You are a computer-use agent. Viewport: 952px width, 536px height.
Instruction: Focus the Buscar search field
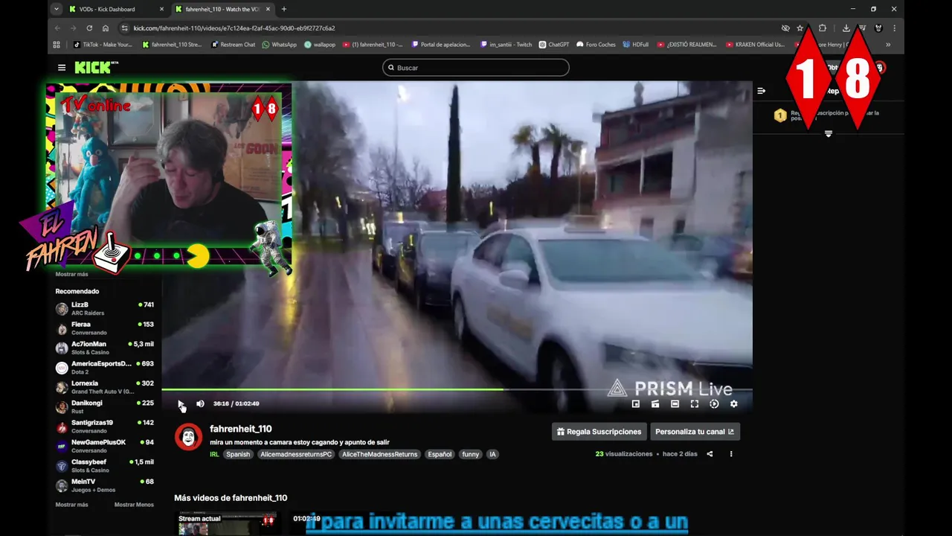click(x=476, y=68)
